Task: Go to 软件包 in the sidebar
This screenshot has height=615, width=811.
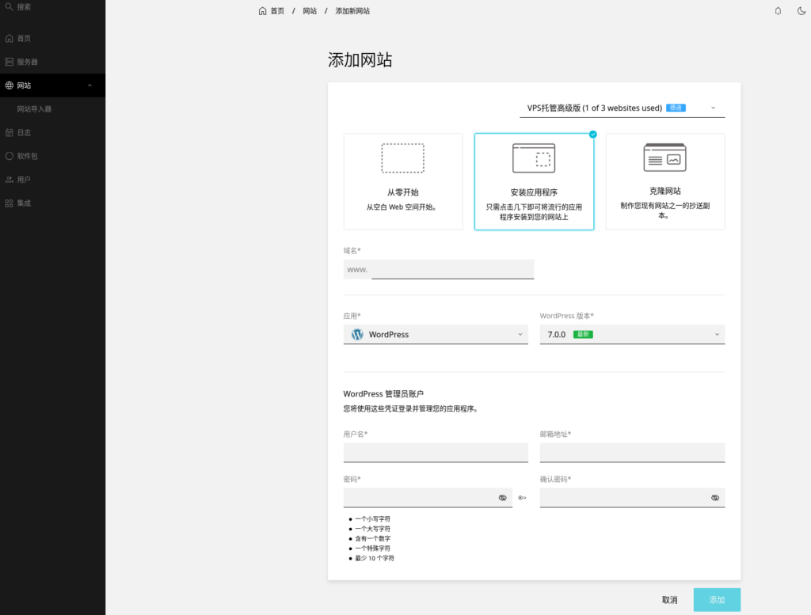Action: [27, 156]
